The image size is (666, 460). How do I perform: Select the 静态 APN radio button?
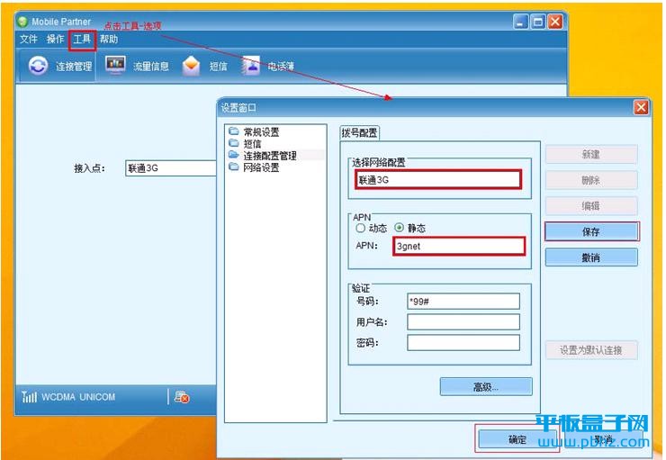click(399, 228)
